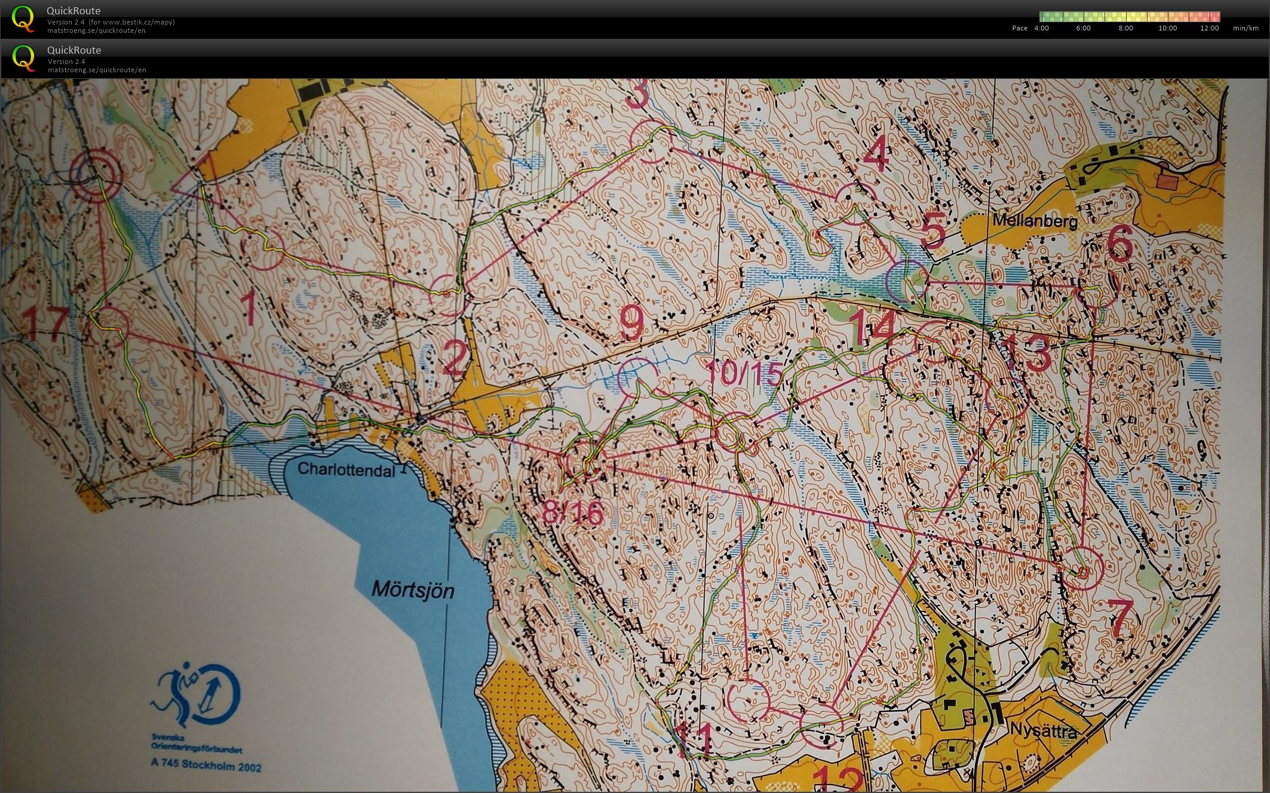
Task: Click the red end of the pace scale
Action: pyautogui.click(x=1216, y=17)
